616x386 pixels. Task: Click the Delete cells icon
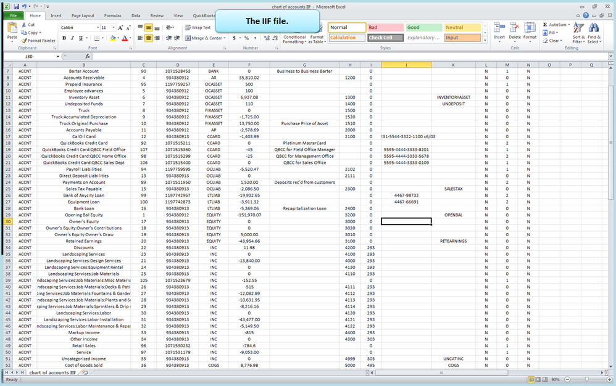[515, 28]
